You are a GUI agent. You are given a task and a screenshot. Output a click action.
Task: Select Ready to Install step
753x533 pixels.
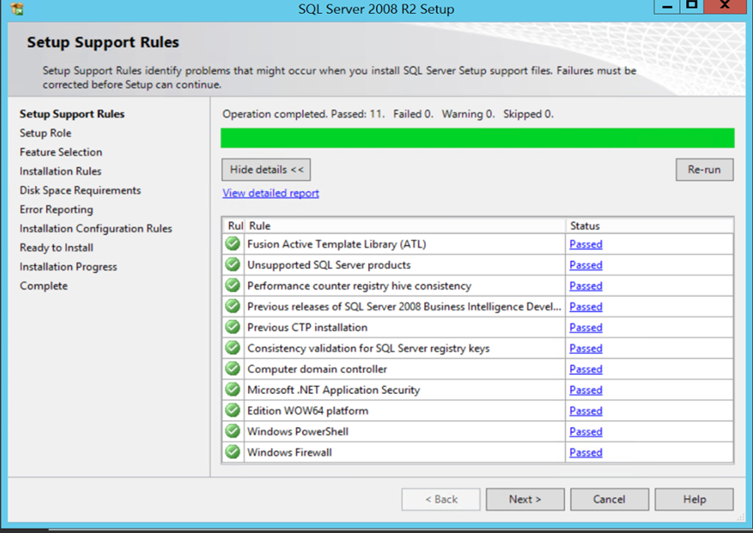[57, 248]
